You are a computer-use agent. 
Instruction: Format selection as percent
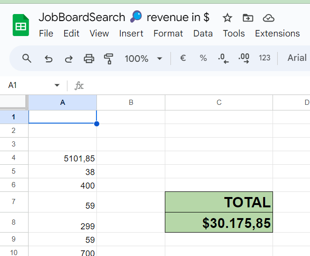pyautogui.click(x=203, y=58)
